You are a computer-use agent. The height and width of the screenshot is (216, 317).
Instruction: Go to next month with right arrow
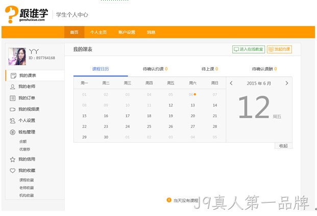(287, 83)
